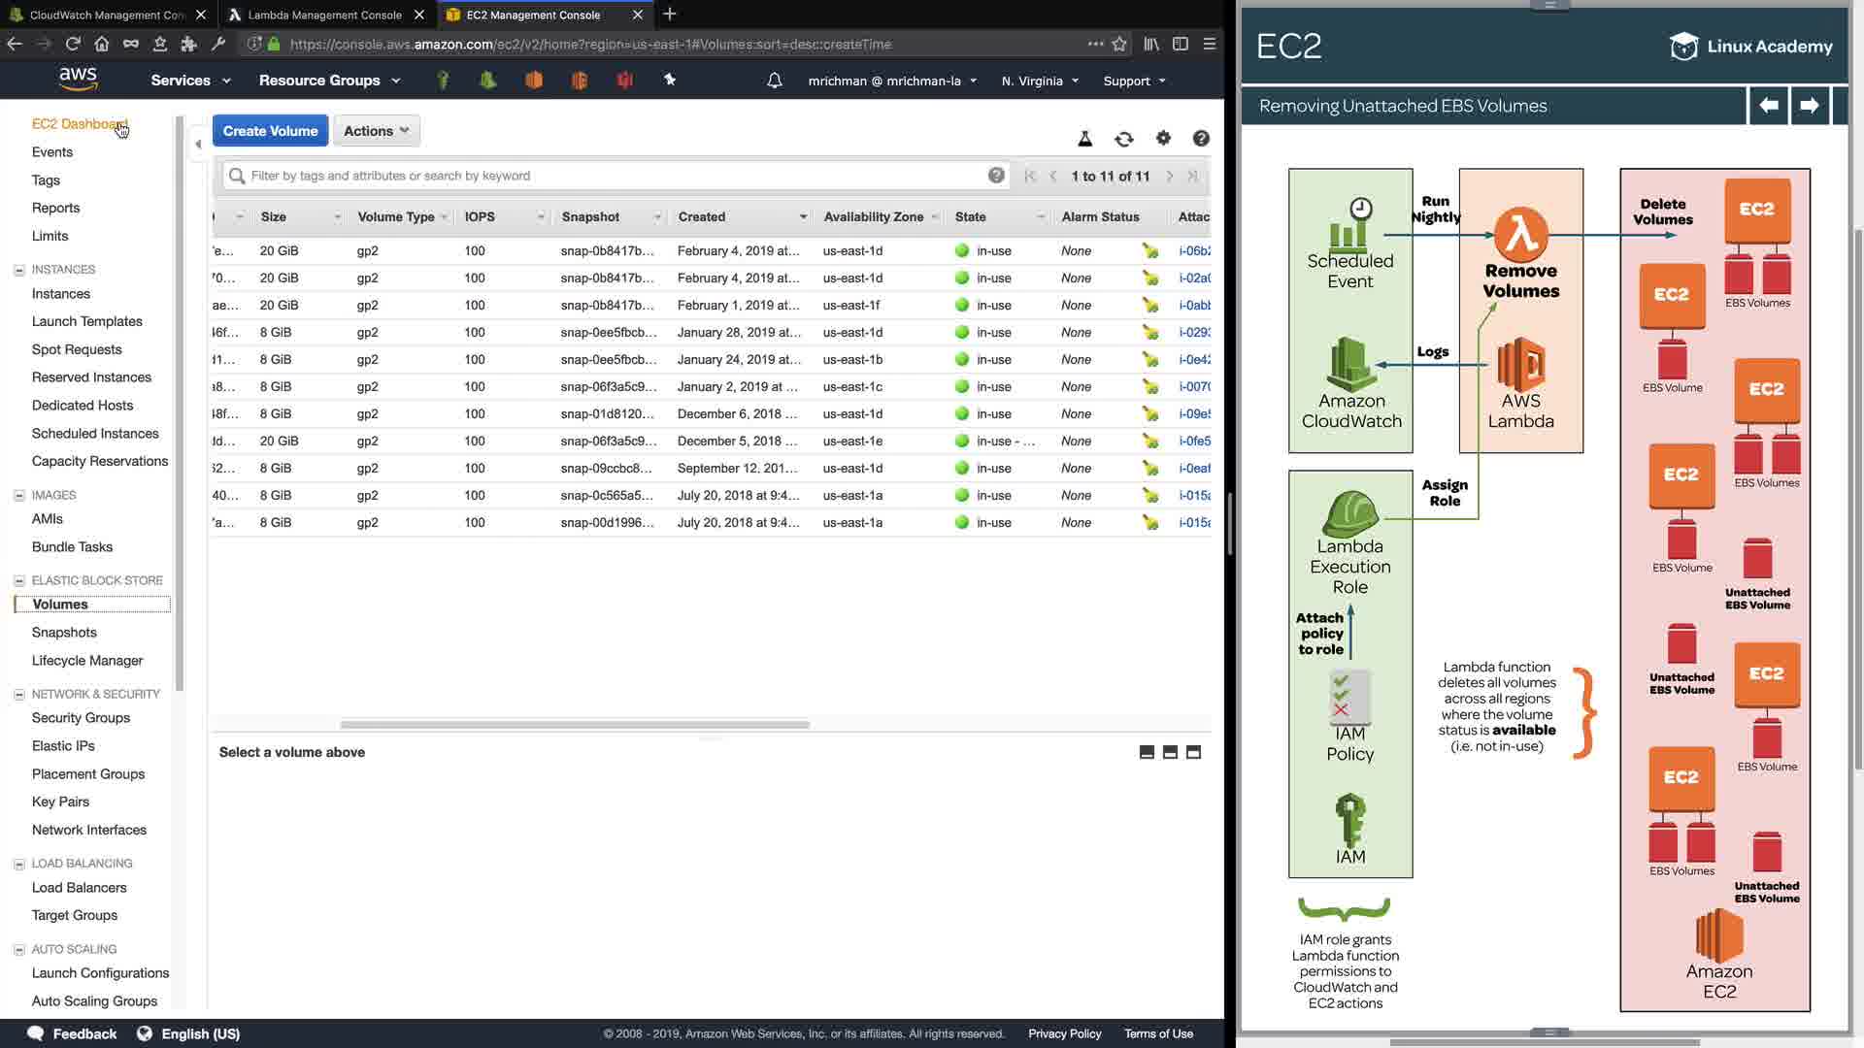
Task: Collapse the Elastic Block Store section
Action: (18, 580)
